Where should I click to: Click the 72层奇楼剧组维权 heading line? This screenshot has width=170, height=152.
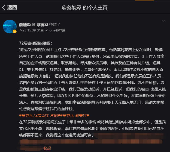[36, 43]
